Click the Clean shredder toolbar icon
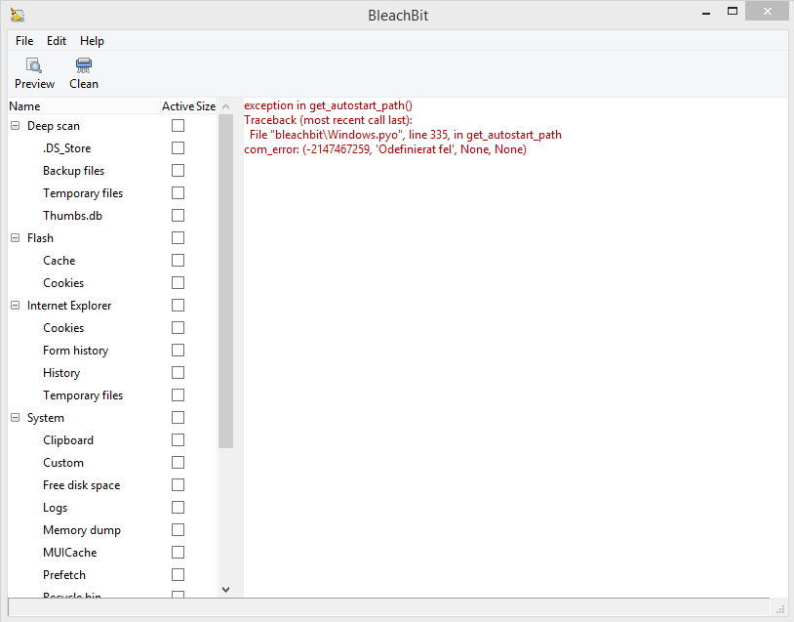The width and height of the screenshot is (794, 622). pyautogui.click(x=83, y=66)
